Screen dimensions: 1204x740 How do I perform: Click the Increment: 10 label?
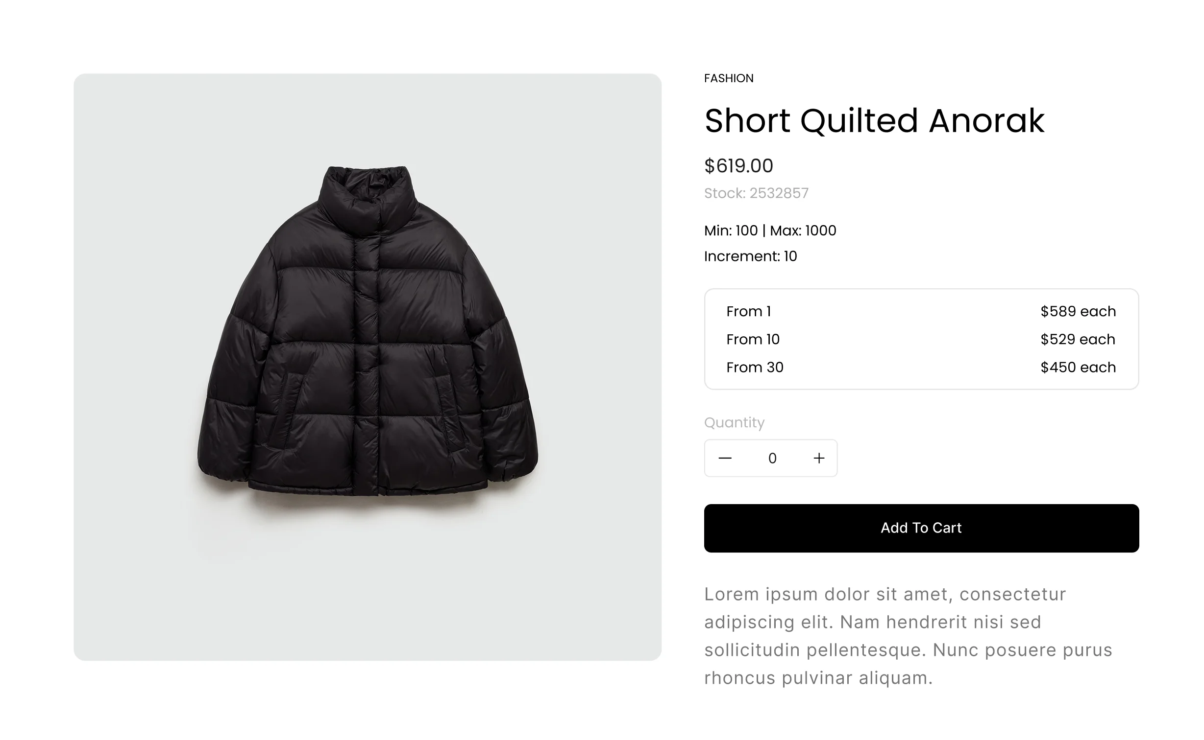click(750, 256)
